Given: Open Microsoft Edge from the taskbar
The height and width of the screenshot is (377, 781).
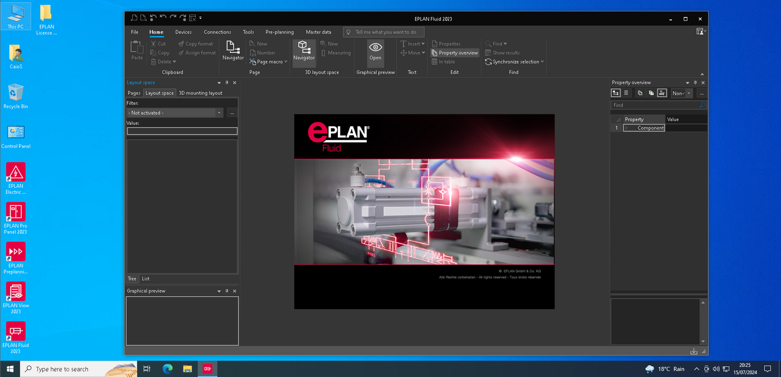Looking at the screenshot, I should pyautogui.click(x=168, y=369).
